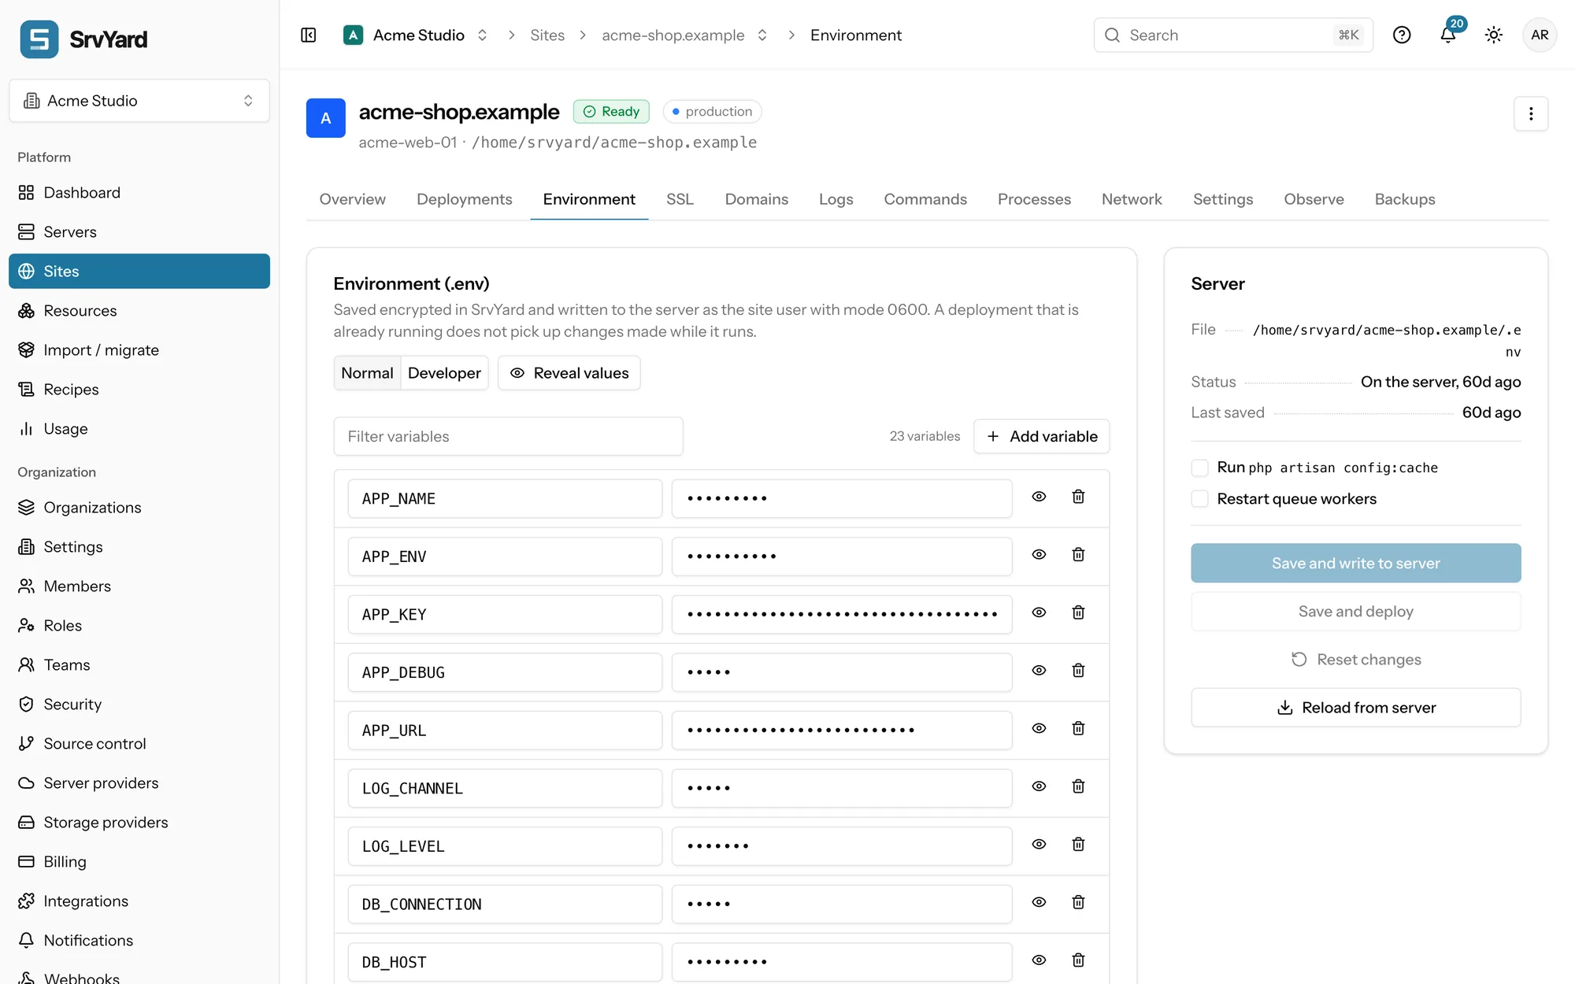1575x984 pixels.
Task: Click the APP_KEY name field
Action: tap(505, 614)
